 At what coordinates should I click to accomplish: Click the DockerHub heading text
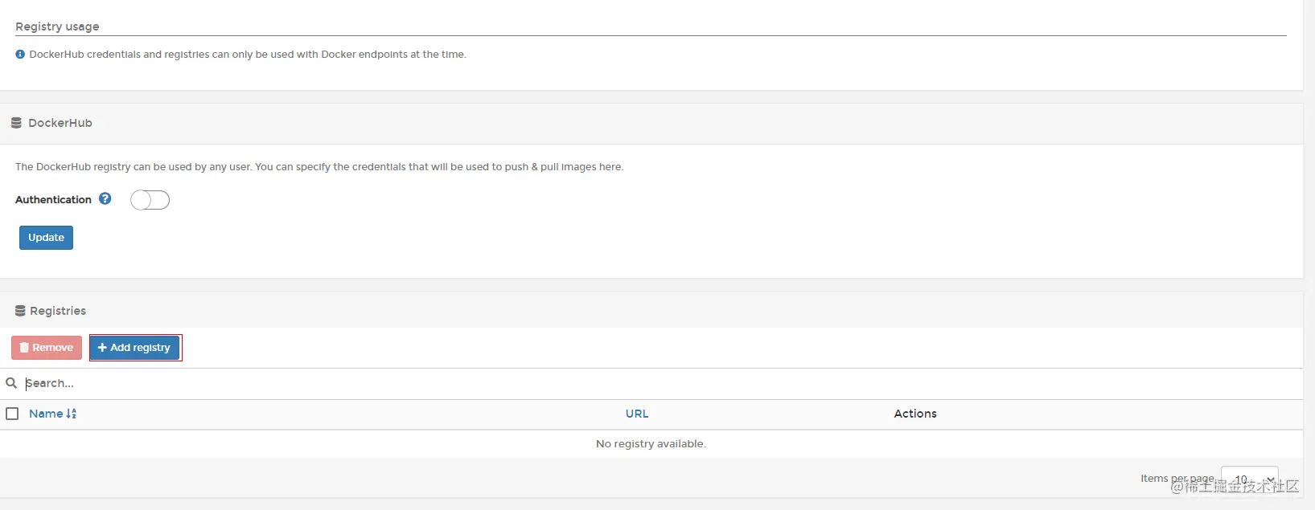coord(60,123)
